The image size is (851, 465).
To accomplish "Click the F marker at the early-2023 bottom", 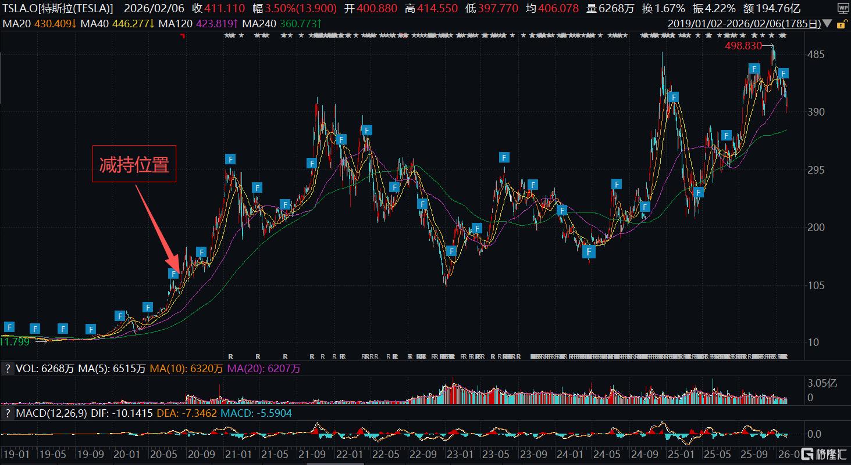I will pyautogui.click(x=451, y=251).
